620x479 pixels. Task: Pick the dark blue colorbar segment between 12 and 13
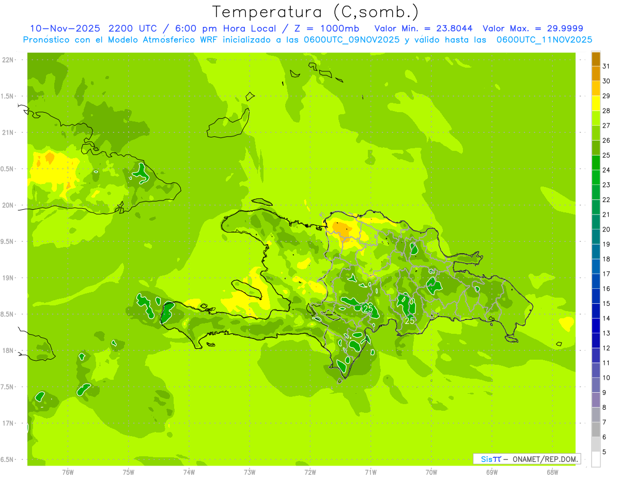coord(596,341)
